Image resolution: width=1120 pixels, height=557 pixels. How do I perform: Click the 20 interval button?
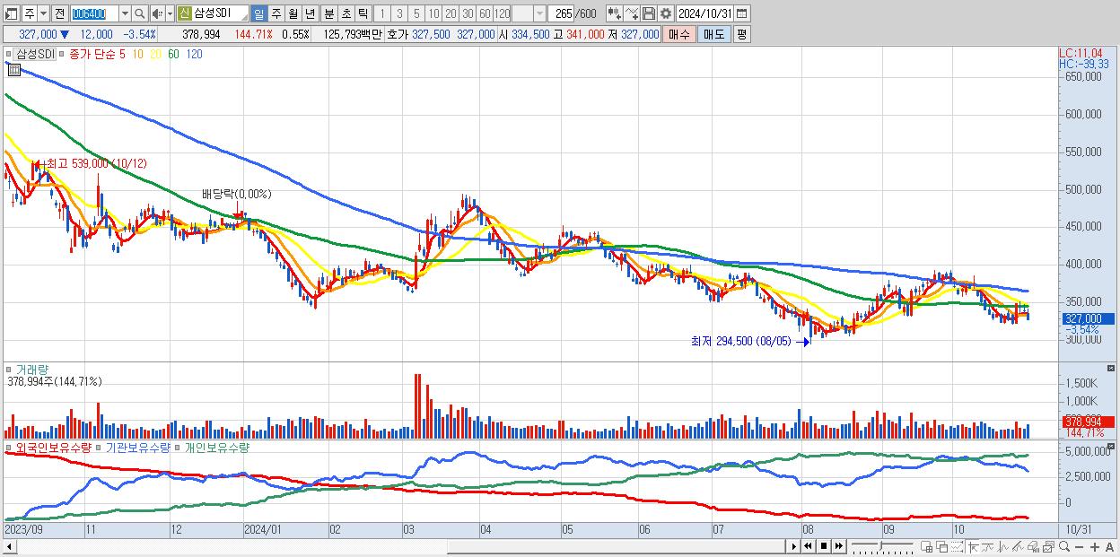451,13
